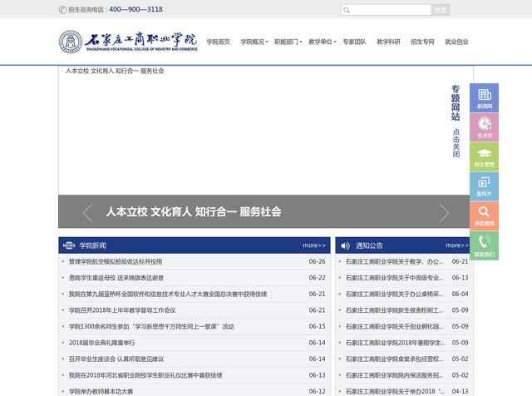The height and width of the screenshot is (396, 532).
Task: Click the speaker icon in 通知公告 header
Action: coord(346,245)
